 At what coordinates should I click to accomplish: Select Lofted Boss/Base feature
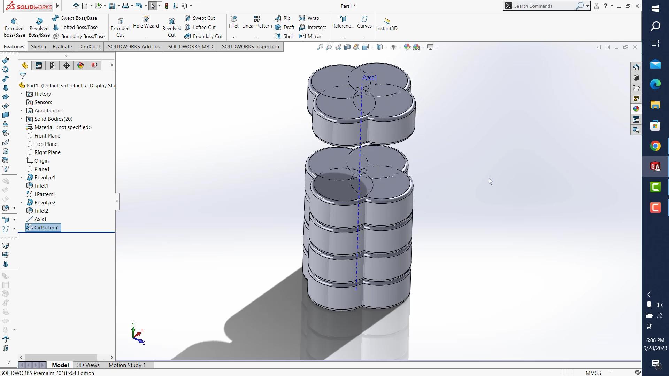75,27
